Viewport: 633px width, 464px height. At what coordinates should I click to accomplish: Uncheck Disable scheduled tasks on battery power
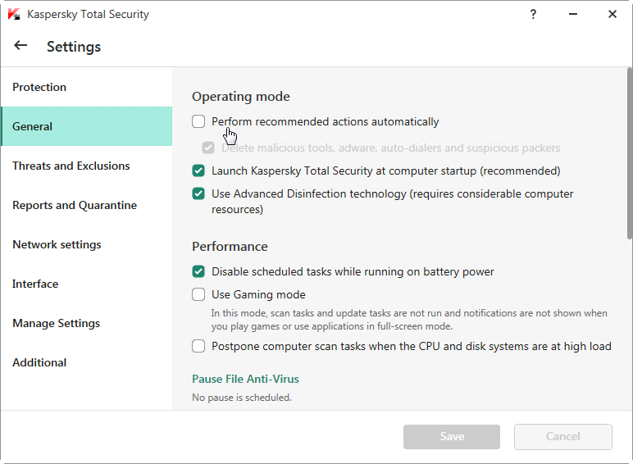point(198,271)
